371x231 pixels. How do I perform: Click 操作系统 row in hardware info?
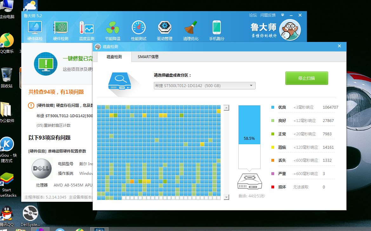tap(75, 173)
